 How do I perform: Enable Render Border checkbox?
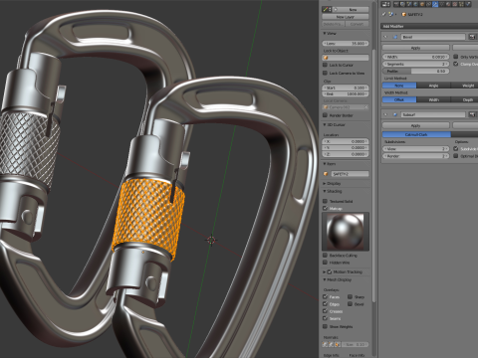coord(326,115)
